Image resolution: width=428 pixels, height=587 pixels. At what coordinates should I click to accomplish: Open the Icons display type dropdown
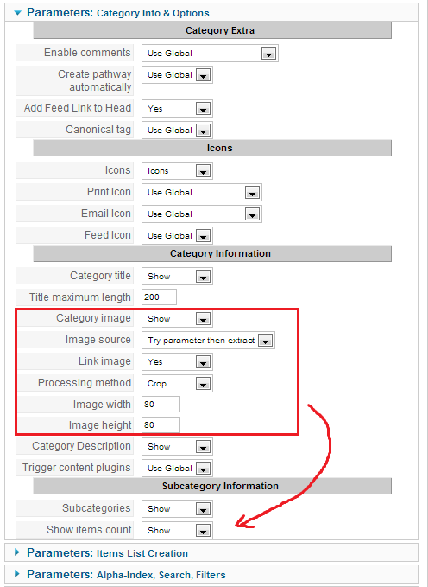[177, 170]
